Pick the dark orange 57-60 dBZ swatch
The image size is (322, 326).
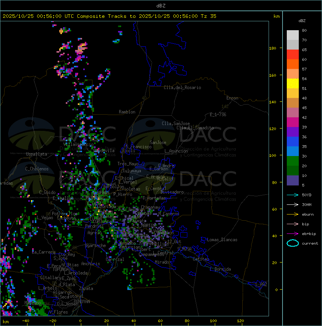(293, 64)
